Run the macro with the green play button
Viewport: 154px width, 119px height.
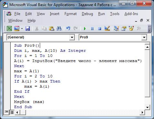(x=85, y=28)
